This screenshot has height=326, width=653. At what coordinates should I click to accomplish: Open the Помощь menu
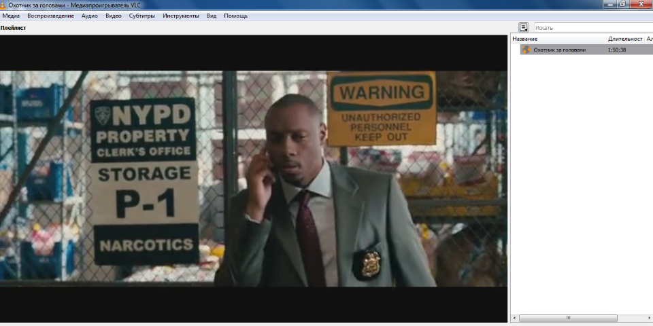(236, 16)
